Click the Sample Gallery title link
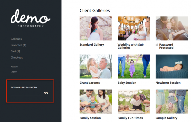Screen dimensions: 191x122 tap(166, 118)
